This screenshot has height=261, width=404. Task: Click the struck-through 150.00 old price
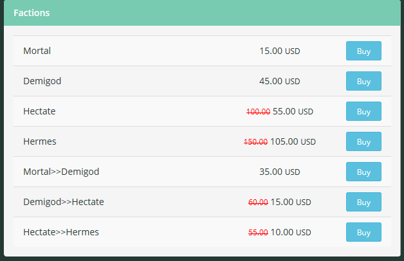click(x=255, y=141)
